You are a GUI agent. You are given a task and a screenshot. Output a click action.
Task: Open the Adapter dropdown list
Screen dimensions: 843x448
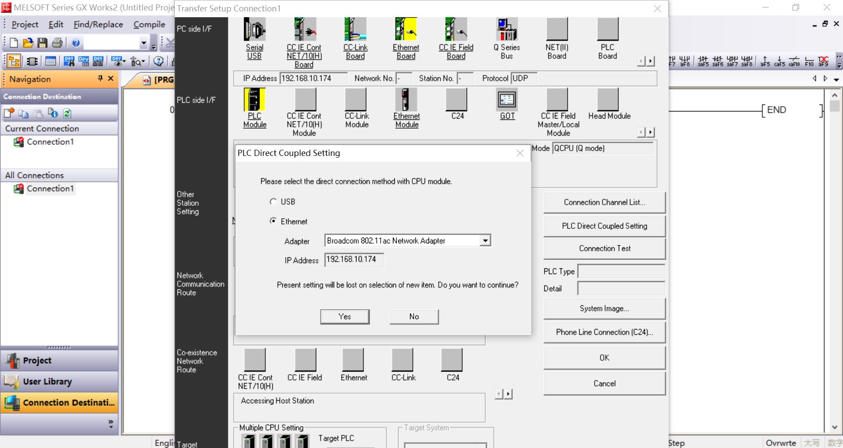coord(485,241)
